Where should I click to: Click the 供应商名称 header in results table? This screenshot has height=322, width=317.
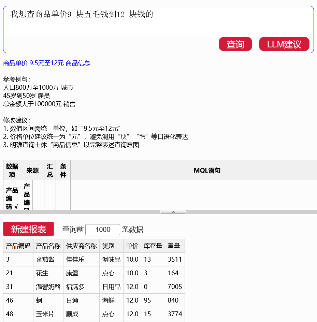(81, 246)
